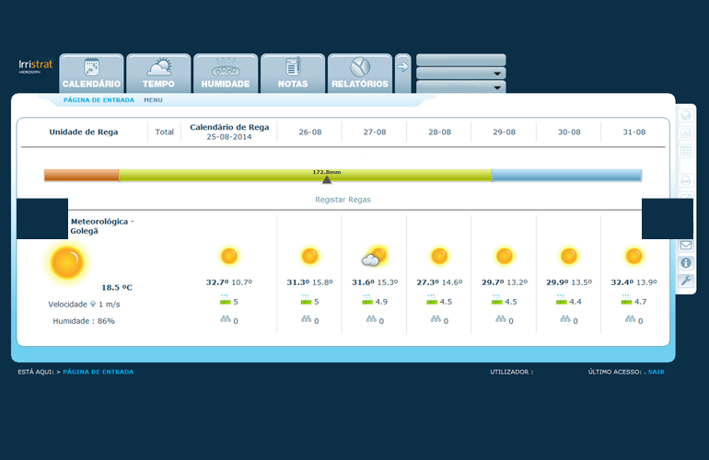Click the arrow button beside Relatórios
709x460 pixels.
tap(402, 65)
